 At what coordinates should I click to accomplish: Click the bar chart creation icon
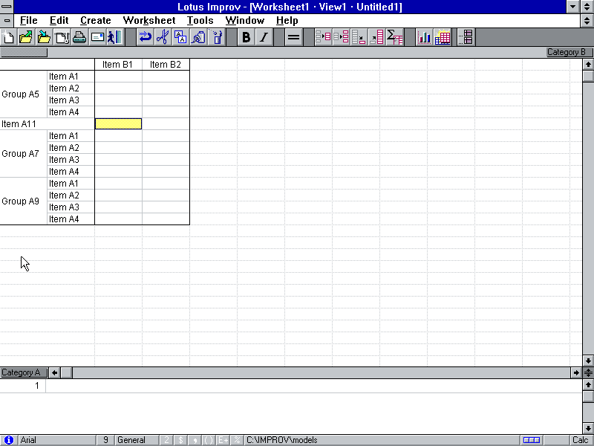tap(425, 37)
